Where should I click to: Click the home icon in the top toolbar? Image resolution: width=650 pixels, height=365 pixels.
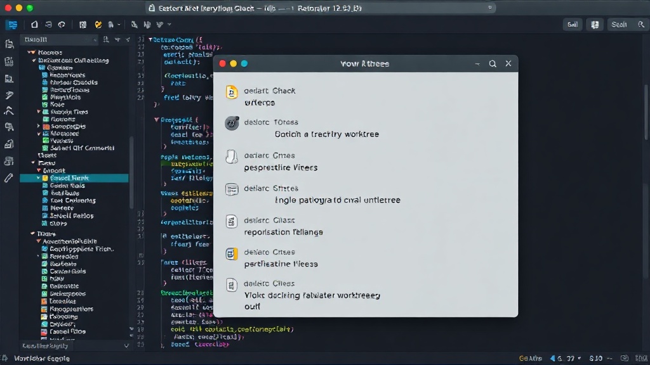pos(34,25)
